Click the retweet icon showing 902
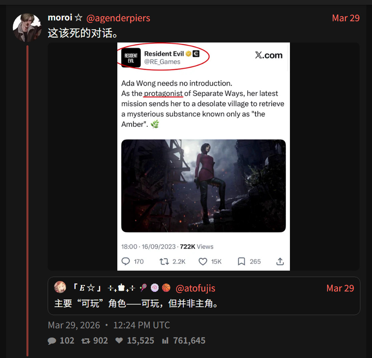 [86, 341]
